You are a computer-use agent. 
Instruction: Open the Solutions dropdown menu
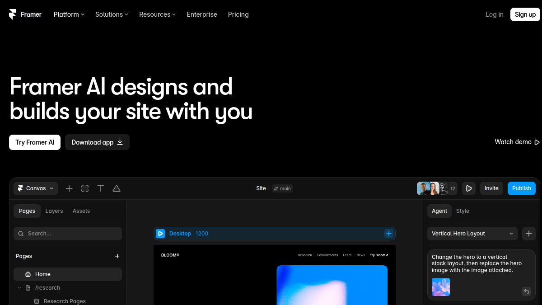point(112,14)
